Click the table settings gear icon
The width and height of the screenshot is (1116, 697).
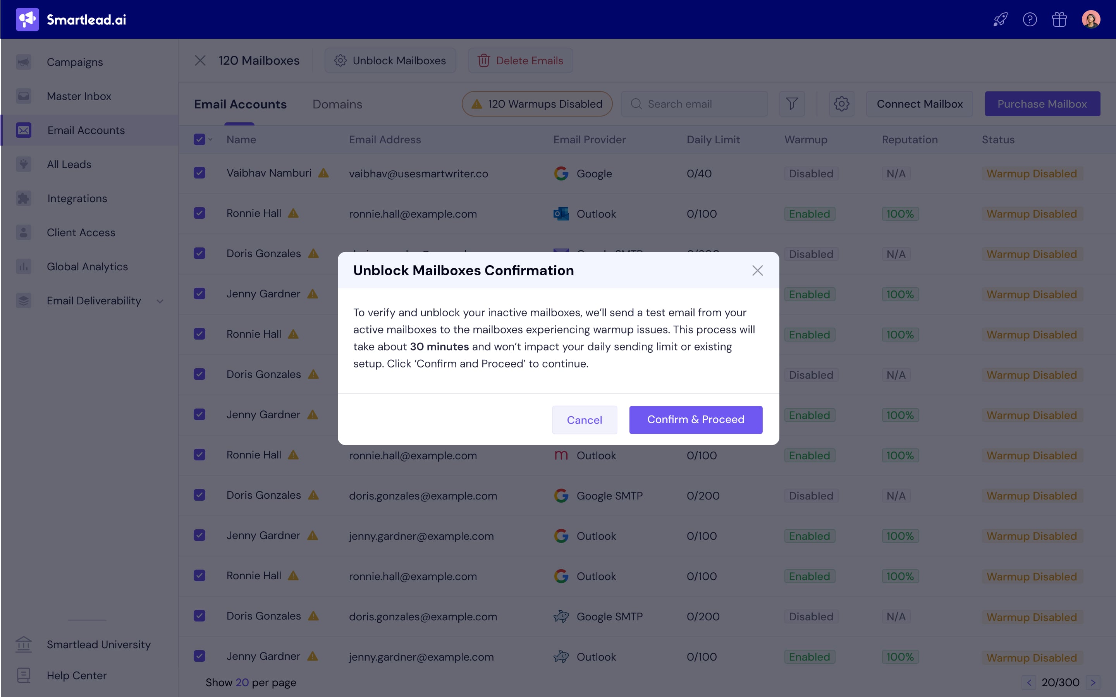pyautogui.click(x=841, y=104)
